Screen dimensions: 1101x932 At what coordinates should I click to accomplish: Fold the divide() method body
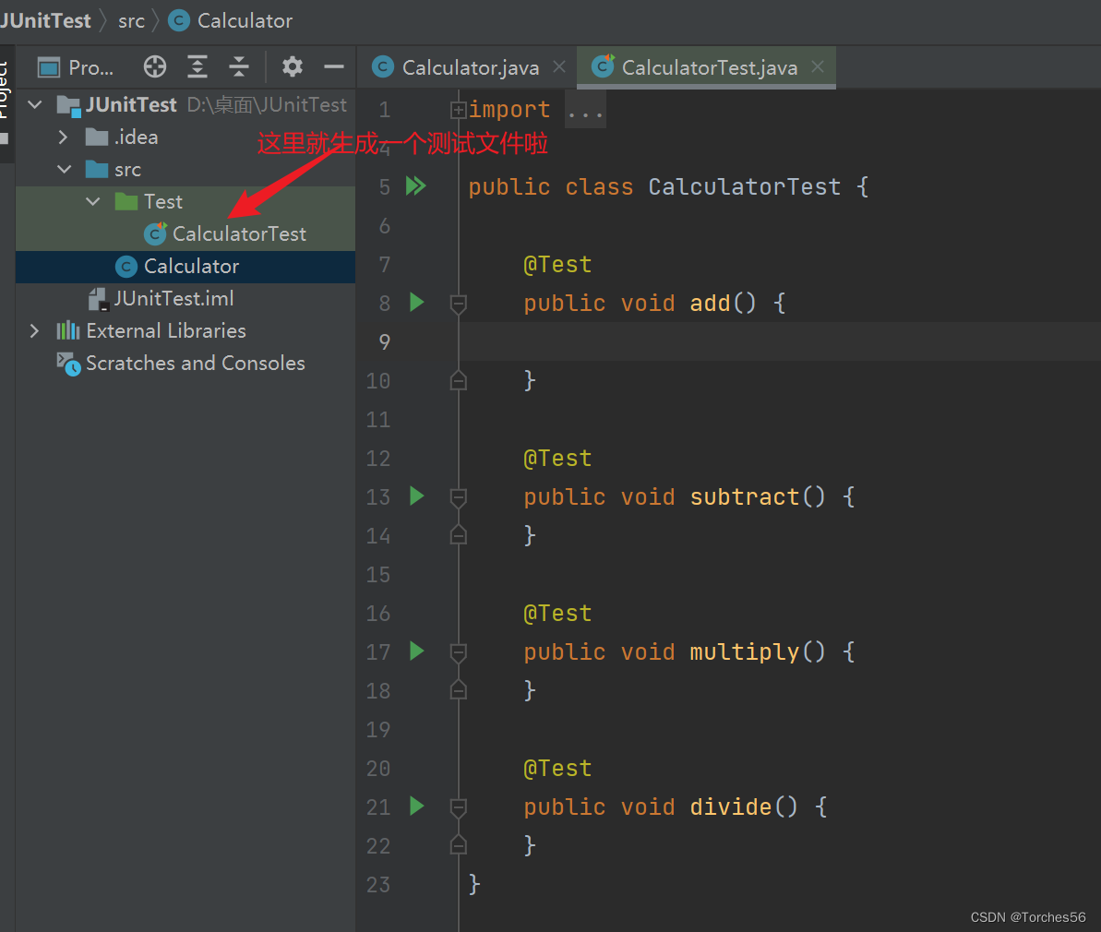pyautogui.click(x=458, y=807)
